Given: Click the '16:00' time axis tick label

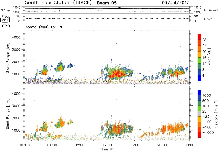Looking at the screenshot, I should point(134,145).
